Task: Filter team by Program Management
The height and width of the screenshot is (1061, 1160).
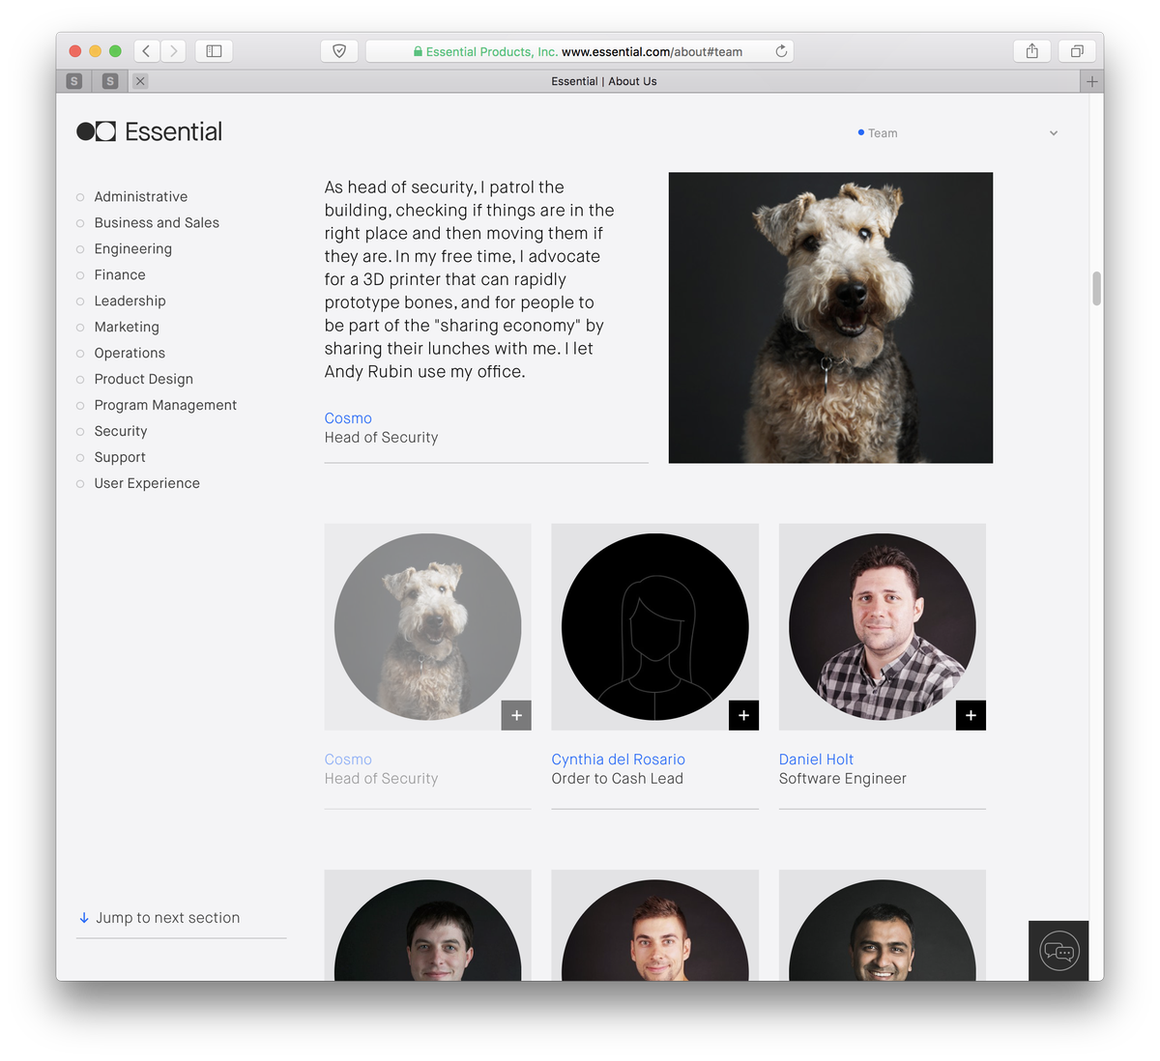Action: (x=165, y=405)
